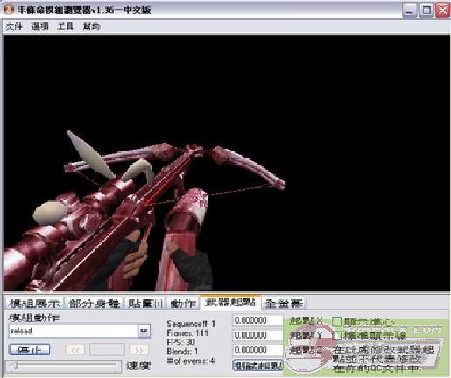Open the 選項 (Options) menu

point(40,26)
